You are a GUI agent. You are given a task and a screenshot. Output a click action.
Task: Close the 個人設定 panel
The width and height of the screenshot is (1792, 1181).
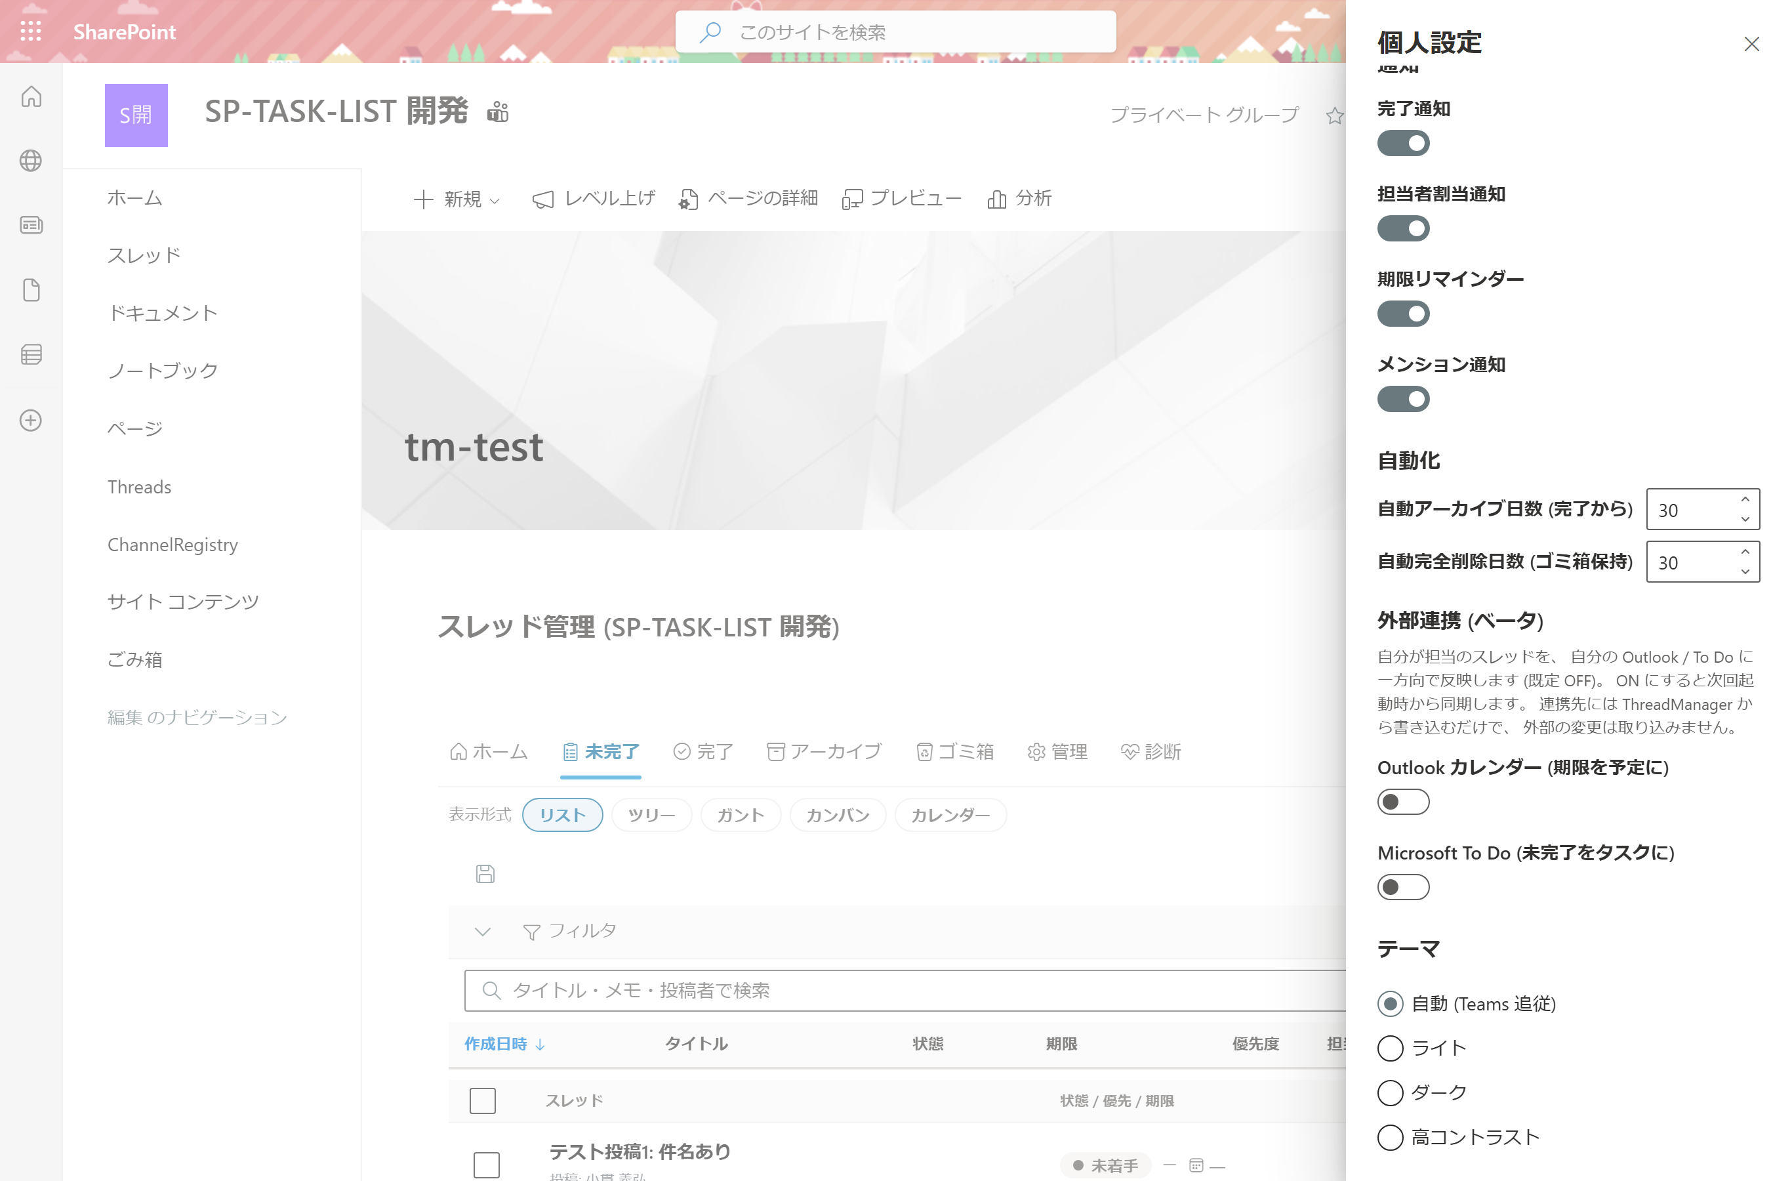(x=1751, y=45)
